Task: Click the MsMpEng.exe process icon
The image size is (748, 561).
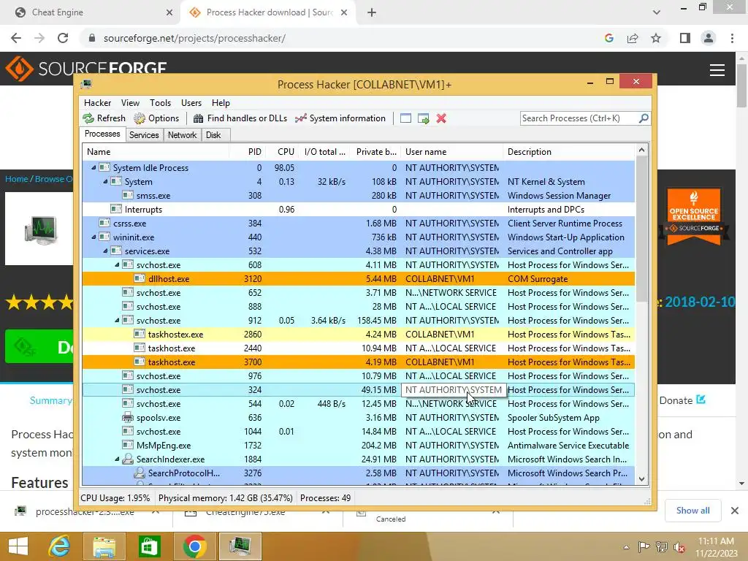Action: point(127,445)
